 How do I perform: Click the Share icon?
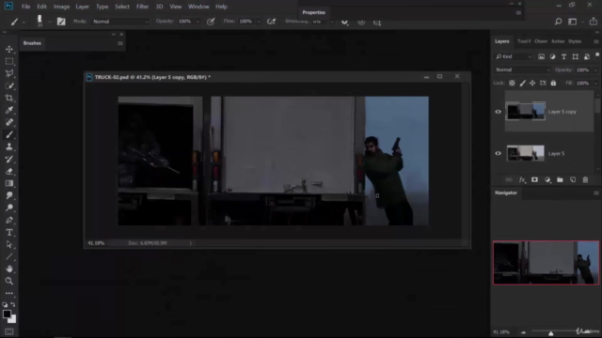point(594,22)
